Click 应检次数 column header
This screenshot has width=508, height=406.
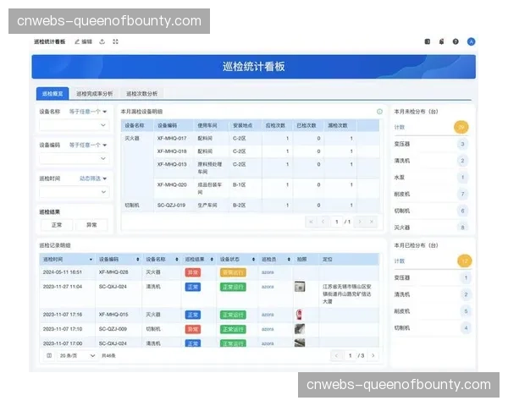(x=275, y=125)
